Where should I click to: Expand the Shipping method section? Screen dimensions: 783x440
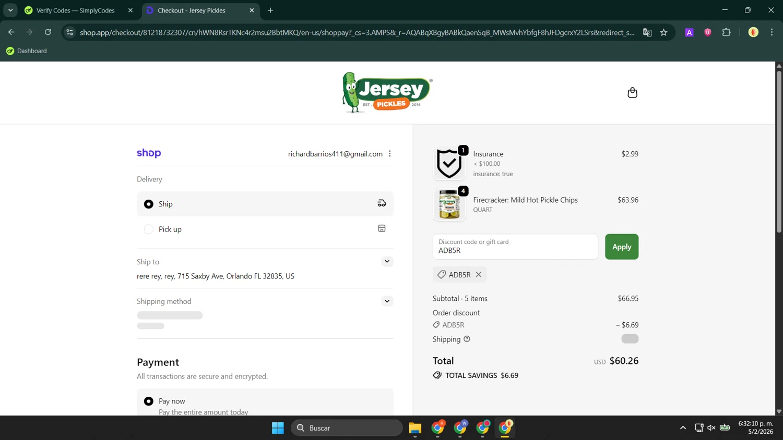point(387,301)
